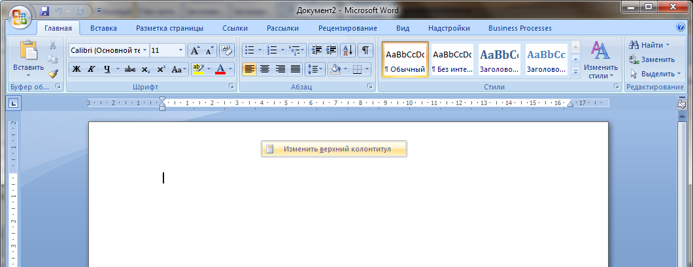Open the Разметка страницы tab
Image resolution: width=693 pixels, height=267 pixels.
pos(169,28)
